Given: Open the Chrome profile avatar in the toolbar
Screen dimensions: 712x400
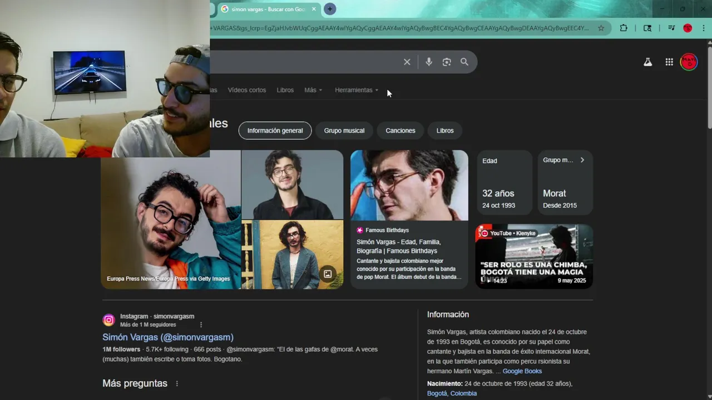Looking at the screenshot, I should tap(688, 28).
